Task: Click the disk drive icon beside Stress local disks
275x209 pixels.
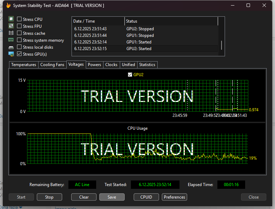Action: [11, 47]
